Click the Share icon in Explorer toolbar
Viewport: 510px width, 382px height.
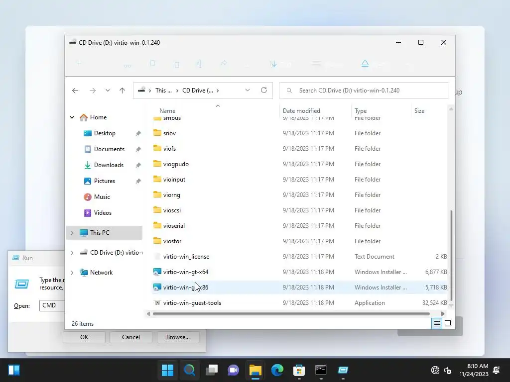(x=224, y=63)
